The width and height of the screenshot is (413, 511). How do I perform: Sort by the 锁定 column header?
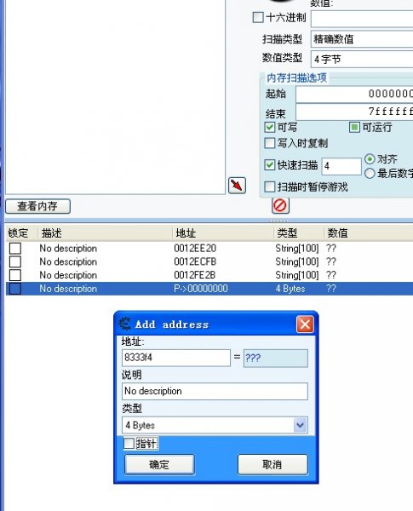point(21,233)
